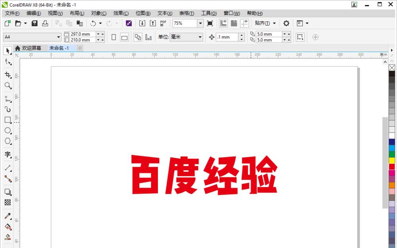Create a new document
397x248 pixels.
tap(7, 23)
